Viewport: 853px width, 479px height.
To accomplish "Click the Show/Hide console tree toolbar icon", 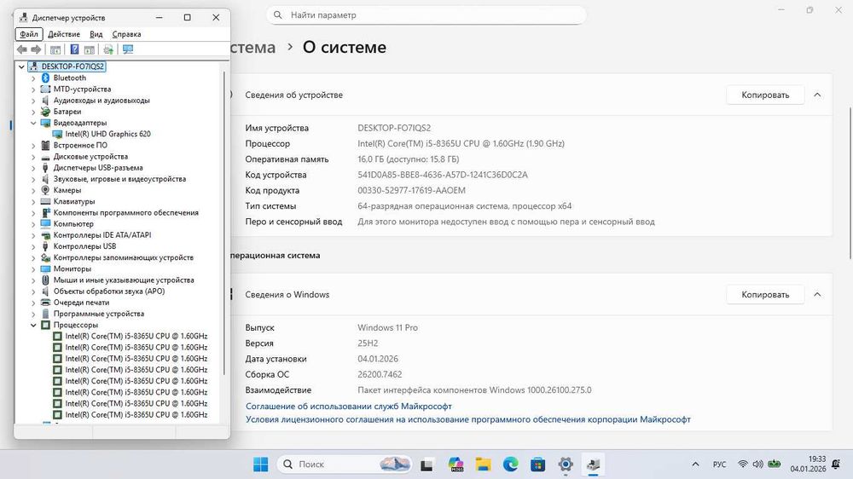I will [55, 49].
